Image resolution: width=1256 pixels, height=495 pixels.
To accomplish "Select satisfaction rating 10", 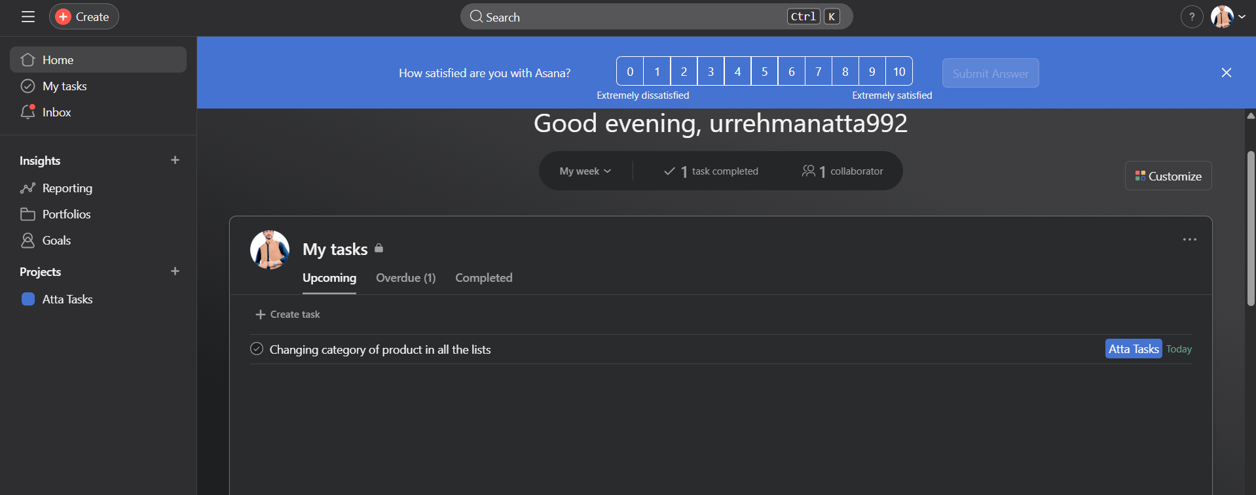I will coord(899,71).
